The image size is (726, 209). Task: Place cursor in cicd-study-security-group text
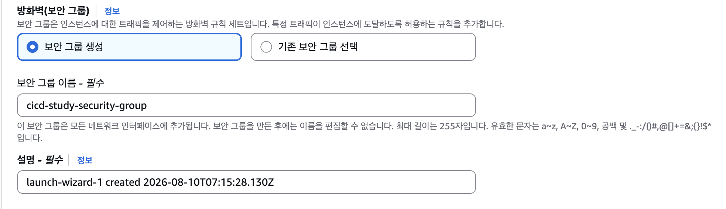pyautogui.click(x=87, y=106)
